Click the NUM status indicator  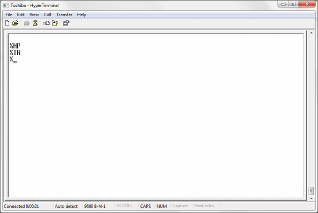[162, 206]
